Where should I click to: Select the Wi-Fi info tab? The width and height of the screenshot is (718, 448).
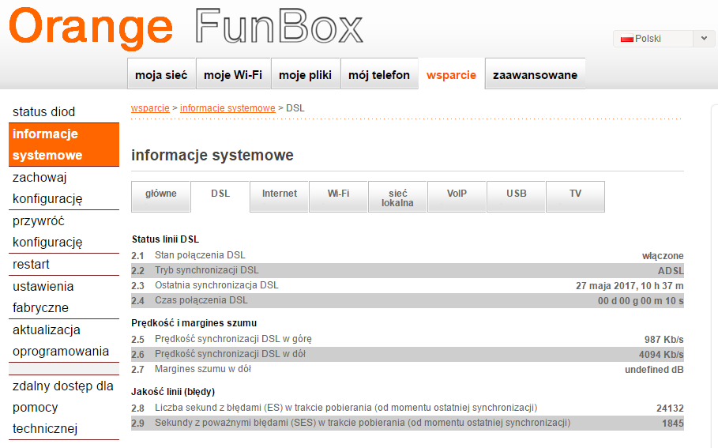pyautogui.click(x=338, y=194)
